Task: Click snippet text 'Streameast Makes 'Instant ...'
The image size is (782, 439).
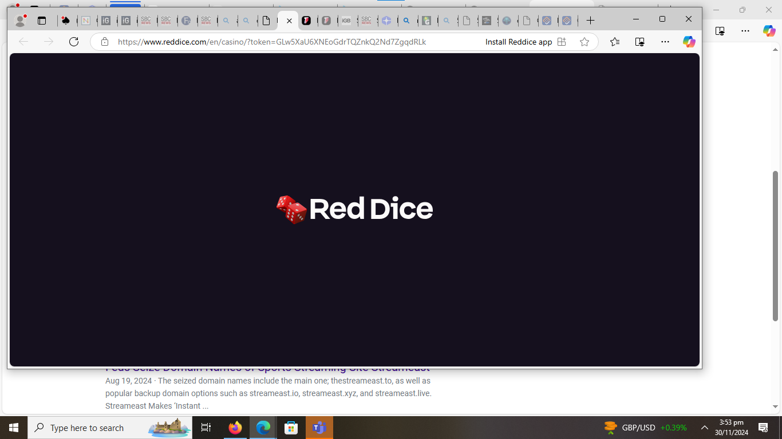Action: pyautogui.click(x=157, y=406)
